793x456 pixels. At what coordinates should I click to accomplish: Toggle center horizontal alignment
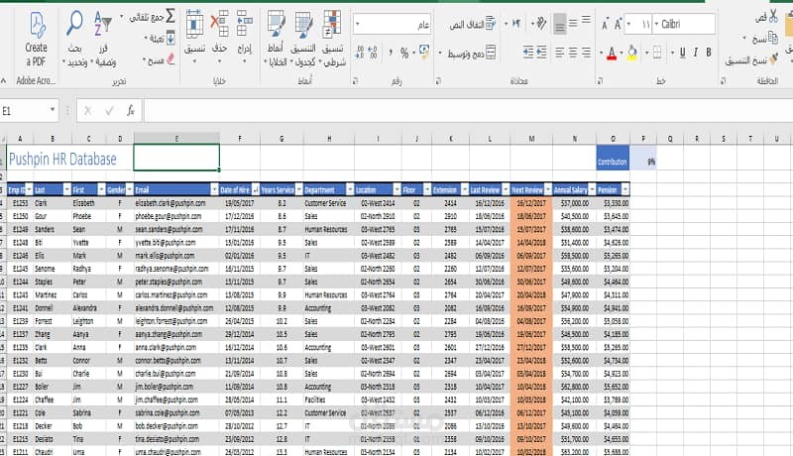[573, 53]
